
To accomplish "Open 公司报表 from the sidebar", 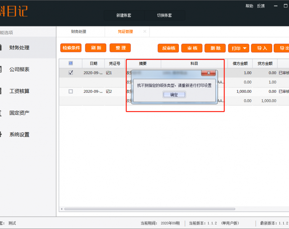I will coord(19,69).
